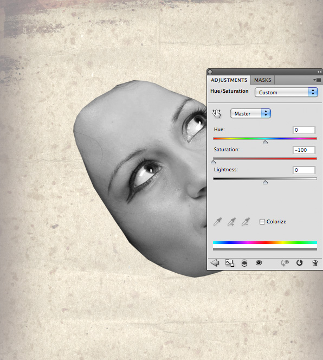
Task: Toggle adjustment layer visibility eye
Action: (x=259, y=262)
